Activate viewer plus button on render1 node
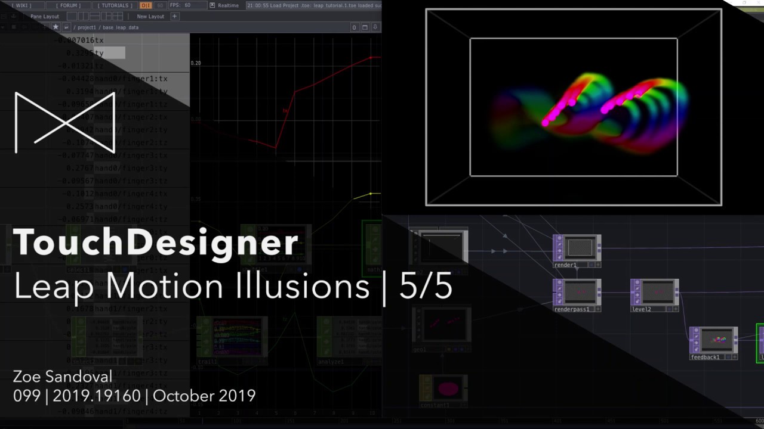This screenshot has width=764, height=429. coord(598,265)
